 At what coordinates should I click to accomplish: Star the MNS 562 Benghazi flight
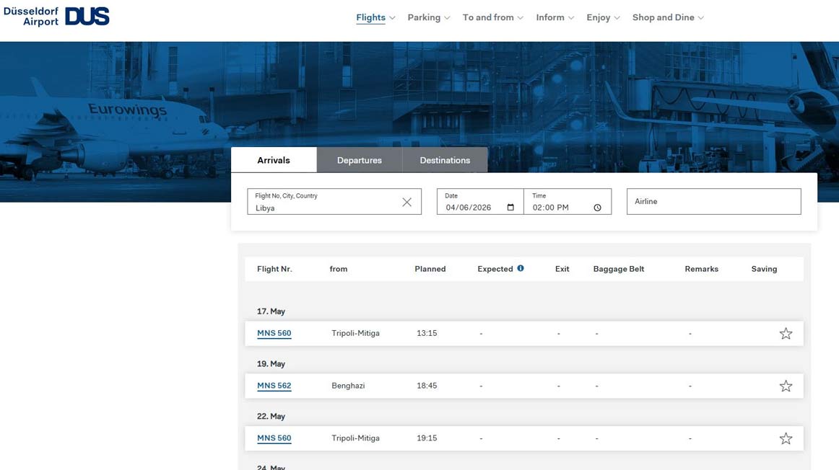pyautogui.click(x=786, y=386)
